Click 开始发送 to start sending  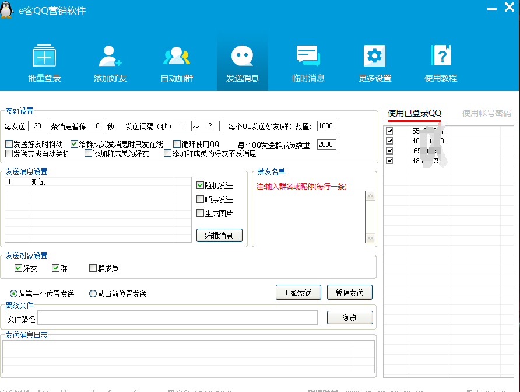pos(298,292)
